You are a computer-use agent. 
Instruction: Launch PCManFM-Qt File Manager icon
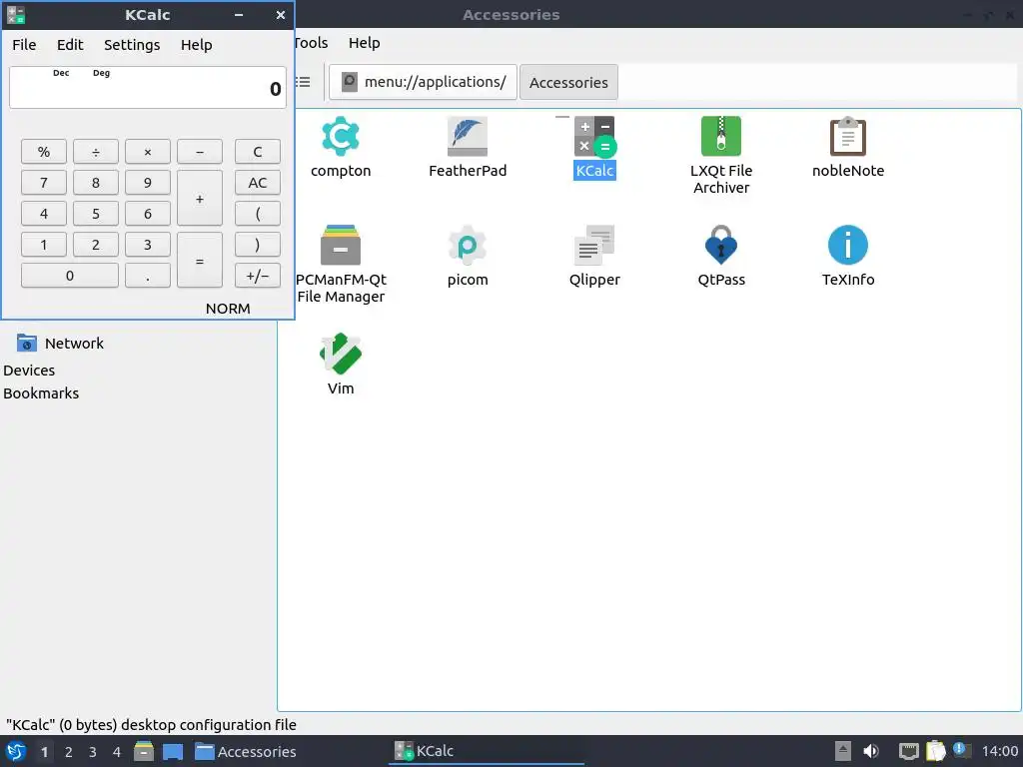[x=340, y=245]
